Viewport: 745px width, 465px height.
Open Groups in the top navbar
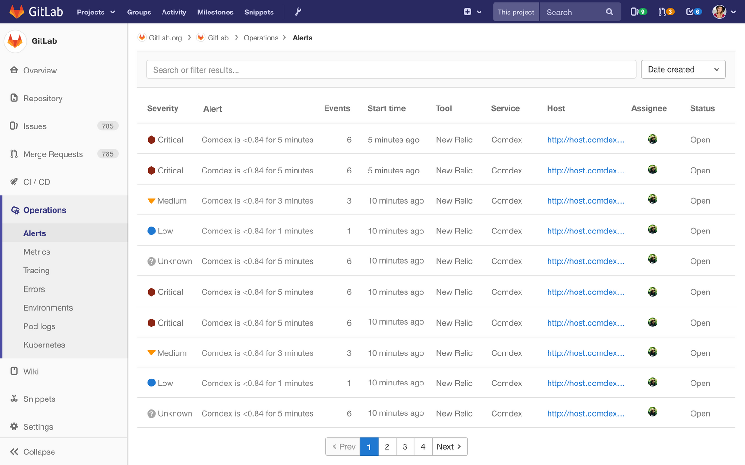coord(139,12)
